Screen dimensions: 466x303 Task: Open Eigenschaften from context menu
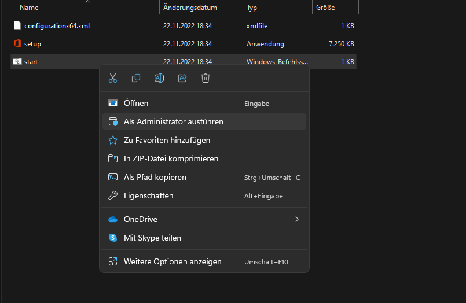[x=148, y=195]
